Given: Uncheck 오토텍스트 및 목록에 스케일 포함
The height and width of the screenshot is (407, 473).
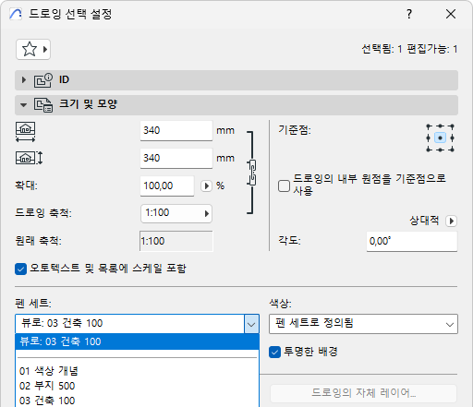Looking at the screenshot, I should pyautogui.click(x=20, y=269).
